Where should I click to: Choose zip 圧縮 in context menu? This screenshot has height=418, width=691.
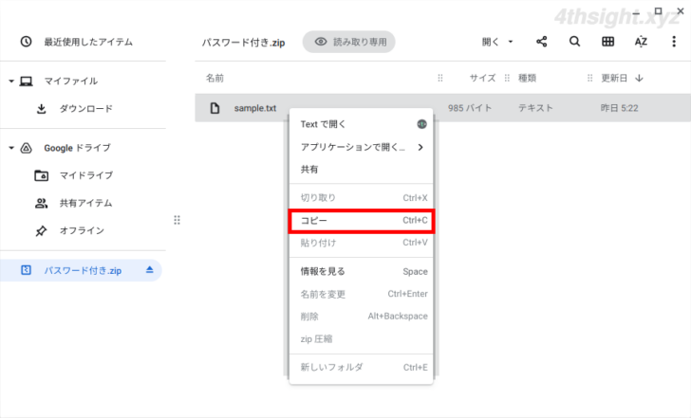pos(361,338)
